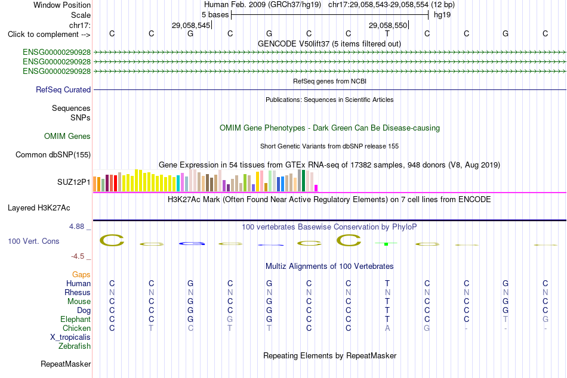Click the tall first C in PhyloP logo
Screen dimensions: 567x378
pyautogui.click(x=112, y=241)
